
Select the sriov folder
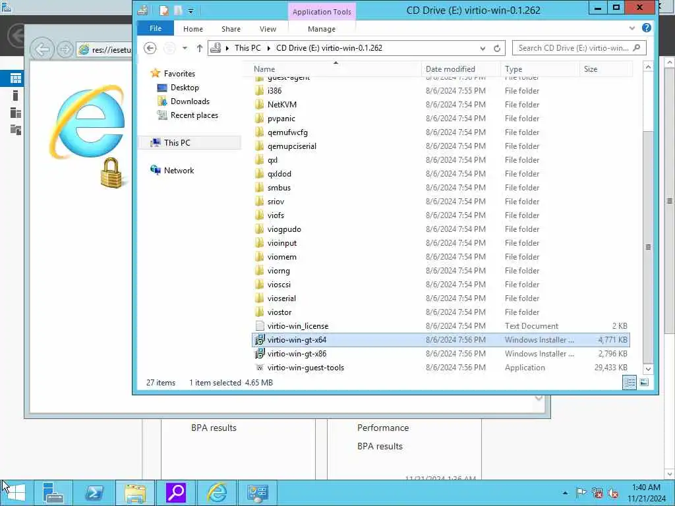[x=276, y=202]
